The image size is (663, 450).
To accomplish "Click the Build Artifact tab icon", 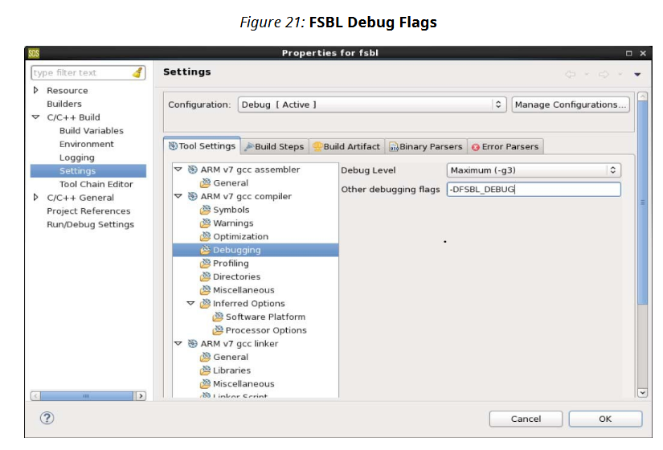I will (317, 146).
